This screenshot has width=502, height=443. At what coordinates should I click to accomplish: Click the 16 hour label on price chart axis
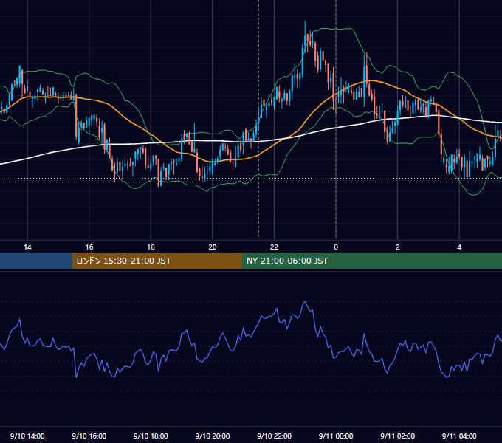89,247
